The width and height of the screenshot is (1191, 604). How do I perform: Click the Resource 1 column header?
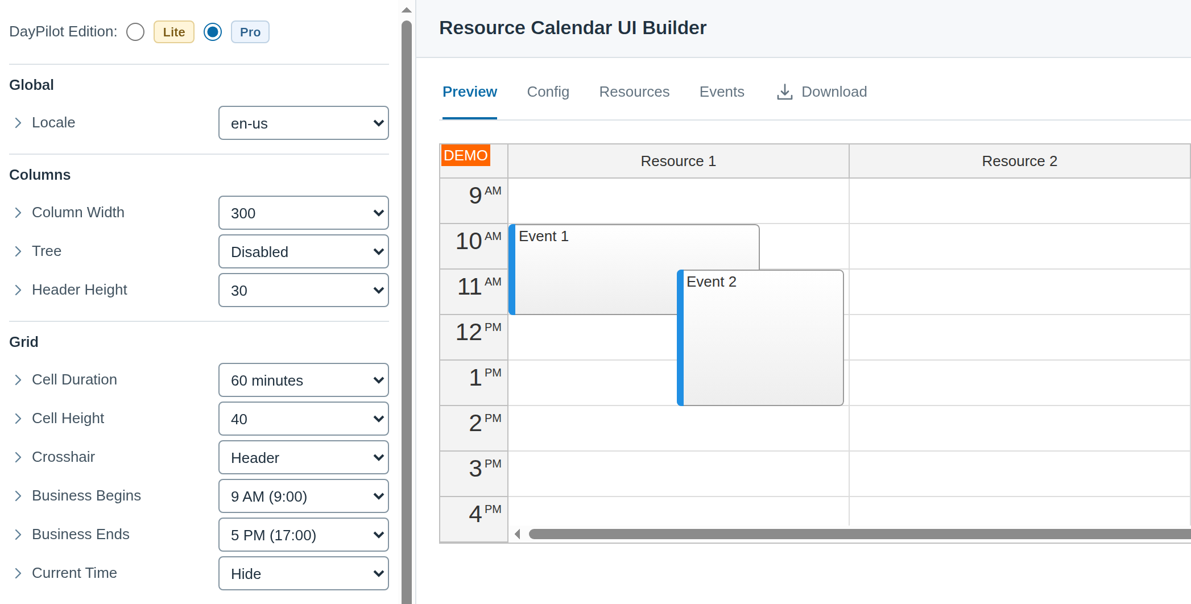679,161
